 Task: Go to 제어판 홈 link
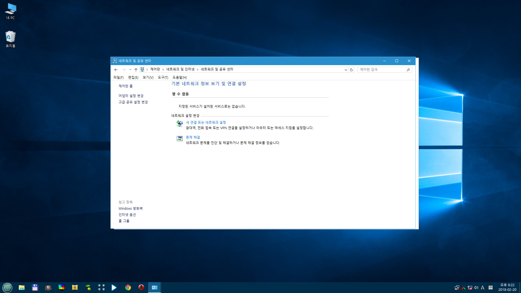point(126,86)
